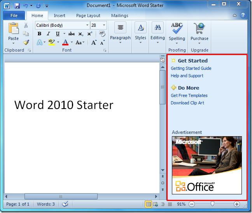Expand the underline style dropdown arrow
The width and height of the screenshot is (252, 213).
[x=64, y=34]
